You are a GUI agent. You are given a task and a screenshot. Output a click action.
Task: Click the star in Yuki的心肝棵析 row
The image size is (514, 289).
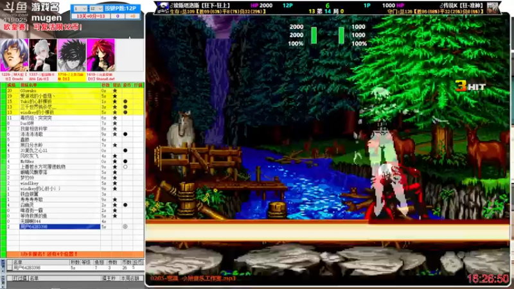(x=115, y=101)
